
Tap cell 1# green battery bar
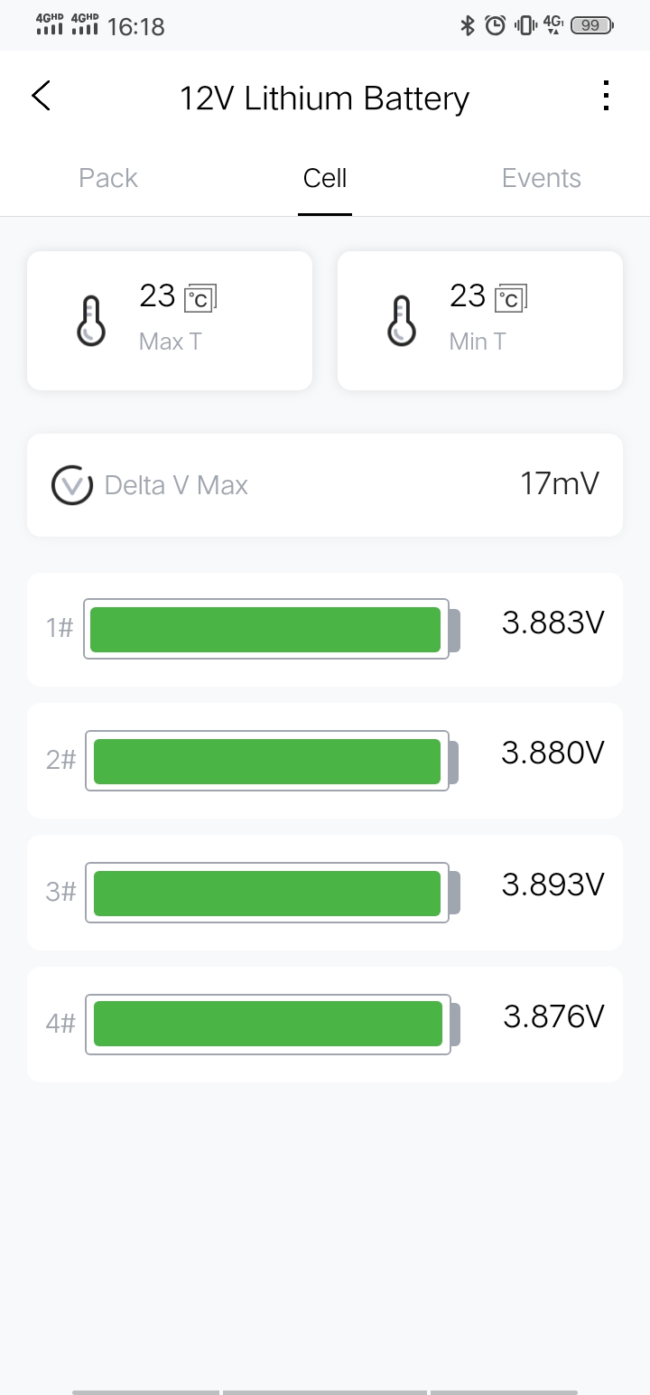[x=265, y=629]
